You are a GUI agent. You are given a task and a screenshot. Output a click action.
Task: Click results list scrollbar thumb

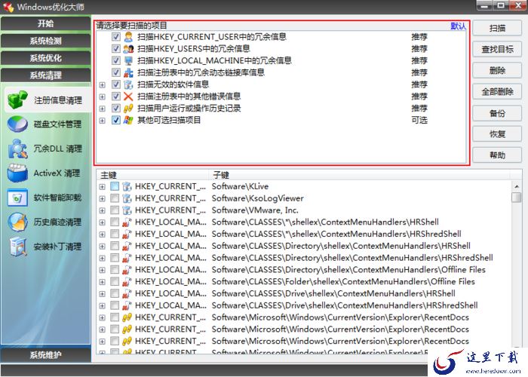coord(516,198)
